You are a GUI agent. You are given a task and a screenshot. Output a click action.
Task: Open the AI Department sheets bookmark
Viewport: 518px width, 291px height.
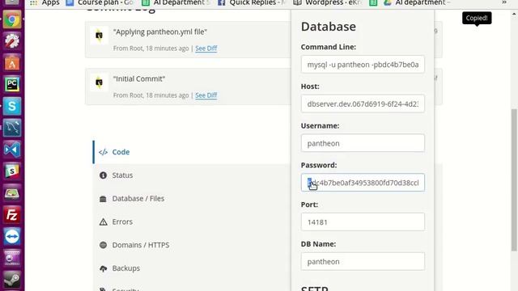coord(176,3)
